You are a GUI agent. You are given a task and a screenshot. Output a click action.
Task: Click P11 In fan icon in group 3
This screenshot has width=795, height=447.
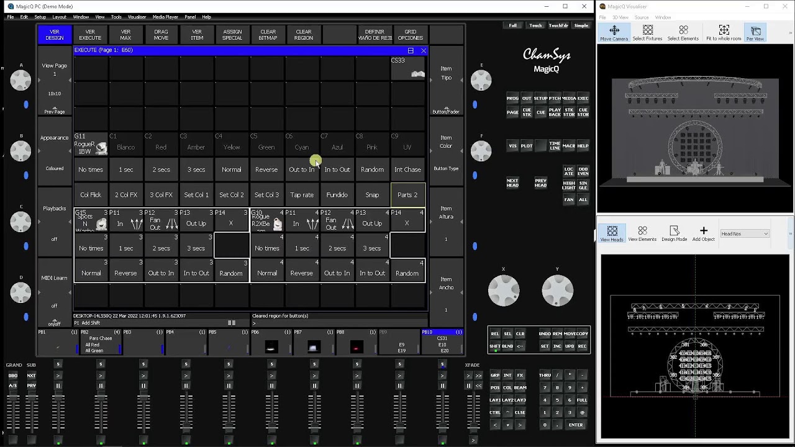pyautogui.click(x=126, y=220)
